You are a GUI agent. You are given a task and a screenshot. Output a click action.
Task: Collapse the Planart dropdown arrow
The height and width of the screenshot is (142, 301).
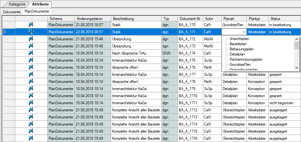(244, 32)
